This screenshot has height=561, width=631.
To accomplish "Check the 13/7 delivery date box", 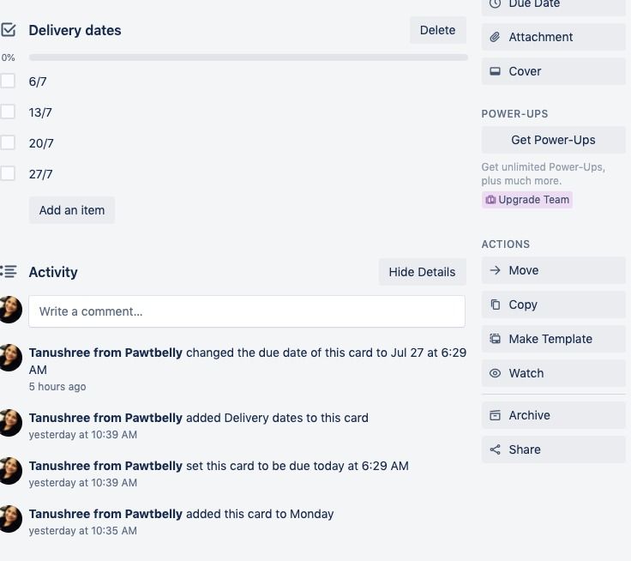I will tap(8, 112).
